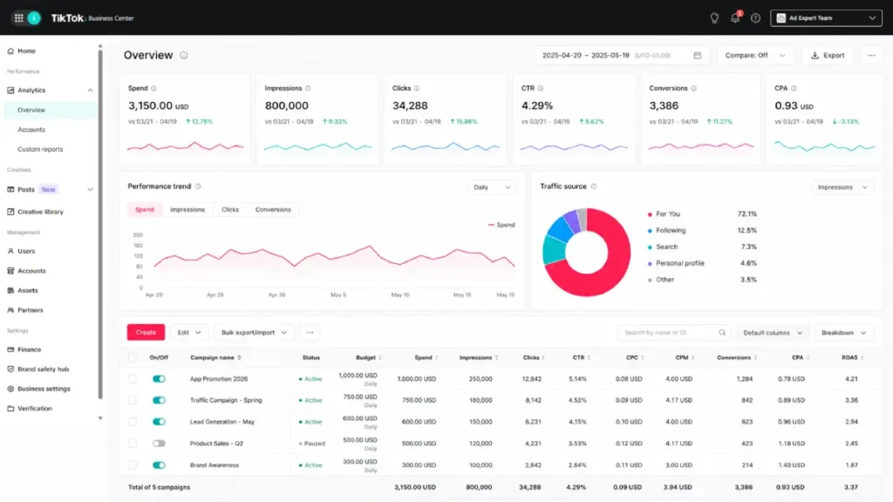Image resolution: width=893 pixels, height=502 pixels.
Task: Check the Product Sales - Q2 row
Action: 133,444
